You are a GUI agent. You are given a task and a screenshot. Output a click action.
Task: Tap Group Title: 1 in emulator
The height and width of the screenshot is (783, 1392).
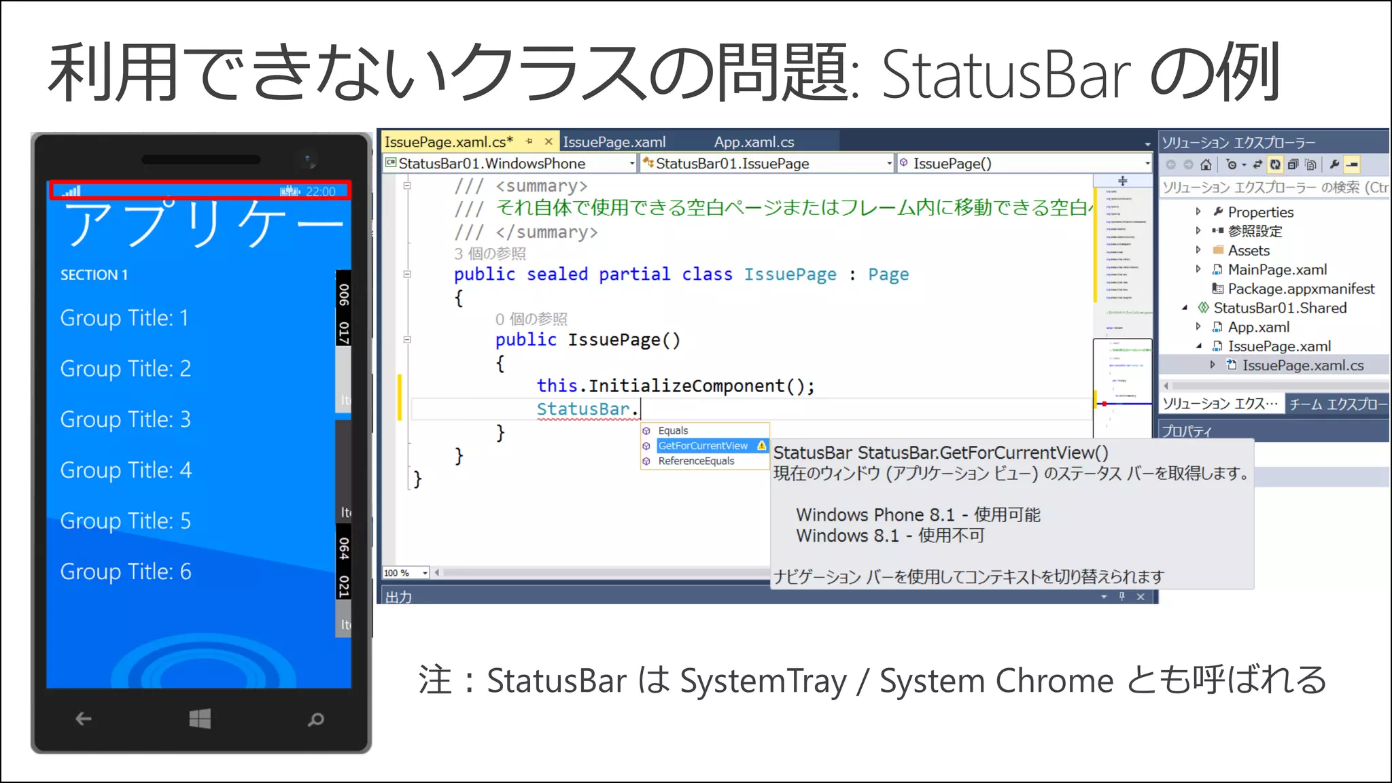pos(124,317)
